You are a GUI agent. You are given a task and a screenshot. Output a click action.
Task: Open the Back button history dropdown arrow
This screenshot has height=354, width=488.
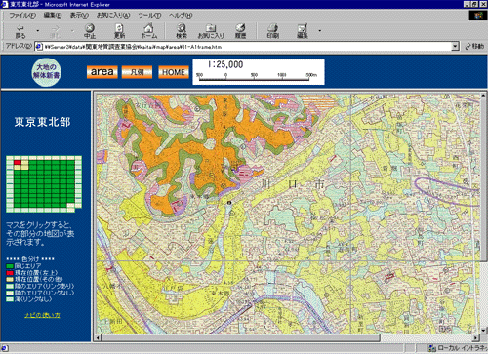(x=38, y=31)
